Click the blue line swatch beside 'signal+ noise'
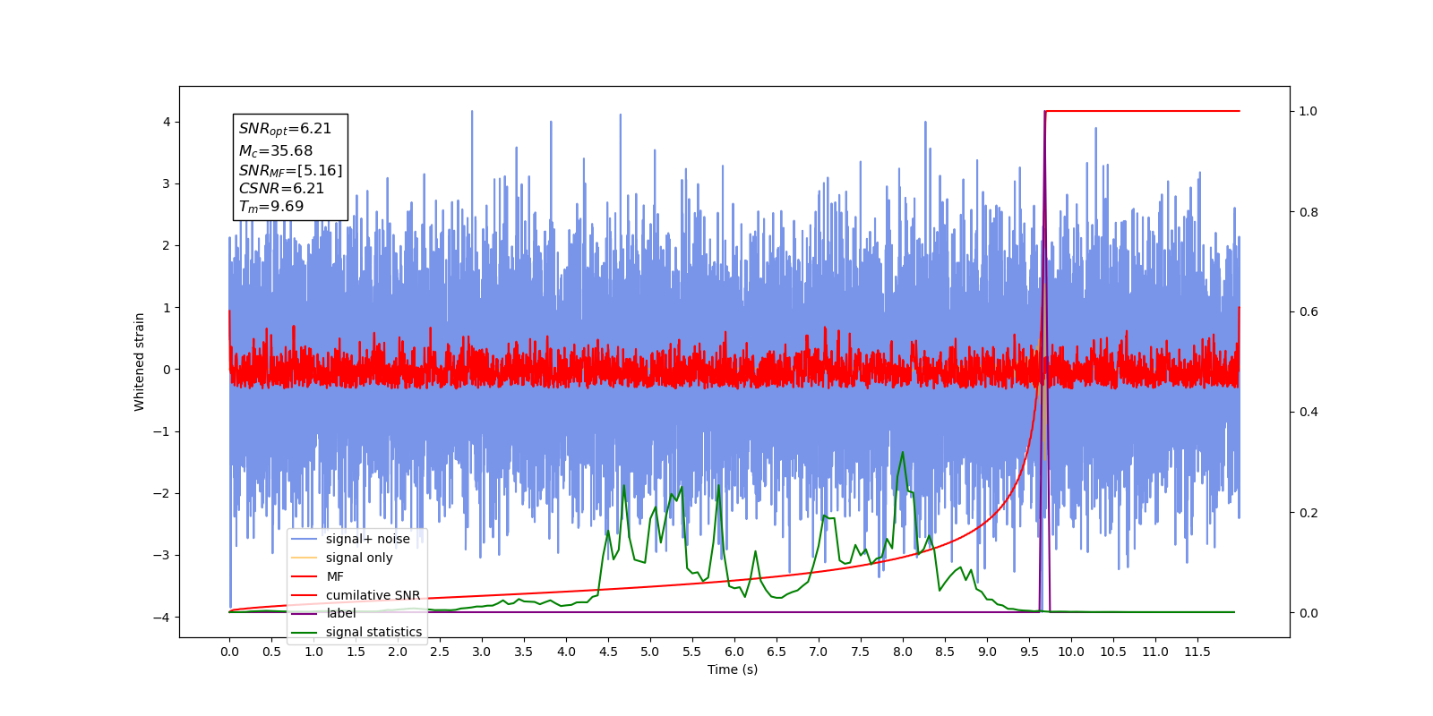The width and height of the screenshot is (1433, 716). coord(305,539)
